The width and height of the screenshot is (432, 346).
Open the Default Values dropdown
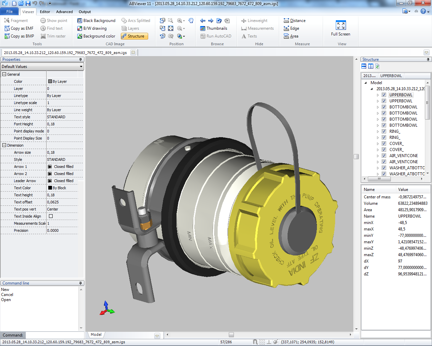(81, 66)
